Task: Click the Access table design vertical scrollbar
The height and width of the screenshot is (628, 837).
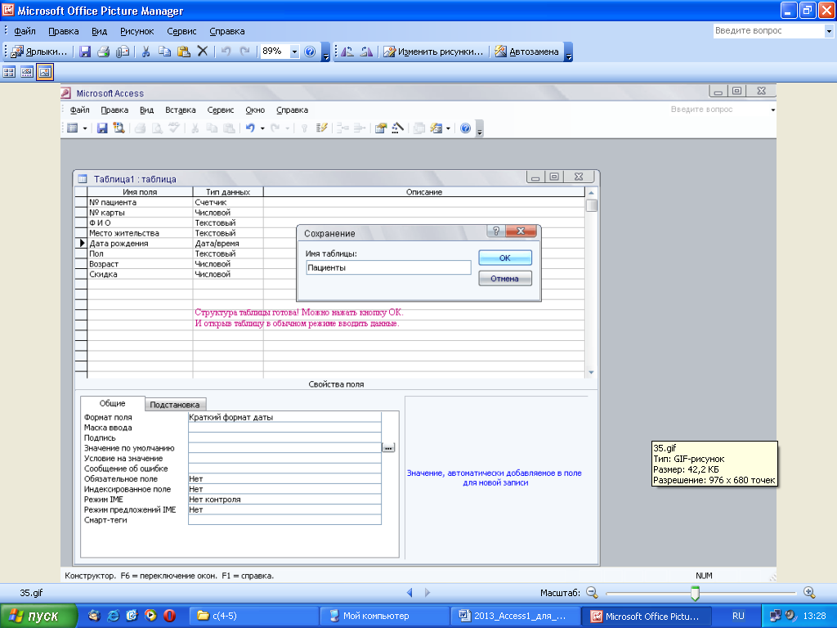Action: [x=591, y=282]
